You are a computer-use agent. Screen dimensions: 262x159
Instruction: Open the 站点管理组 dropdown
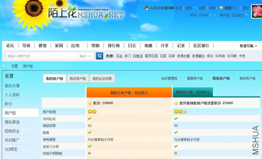[172, 78]
